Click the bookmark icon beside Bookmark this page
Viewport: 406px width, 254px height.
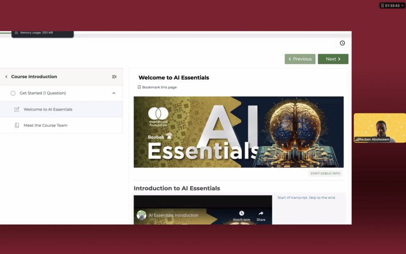(139, 87)
